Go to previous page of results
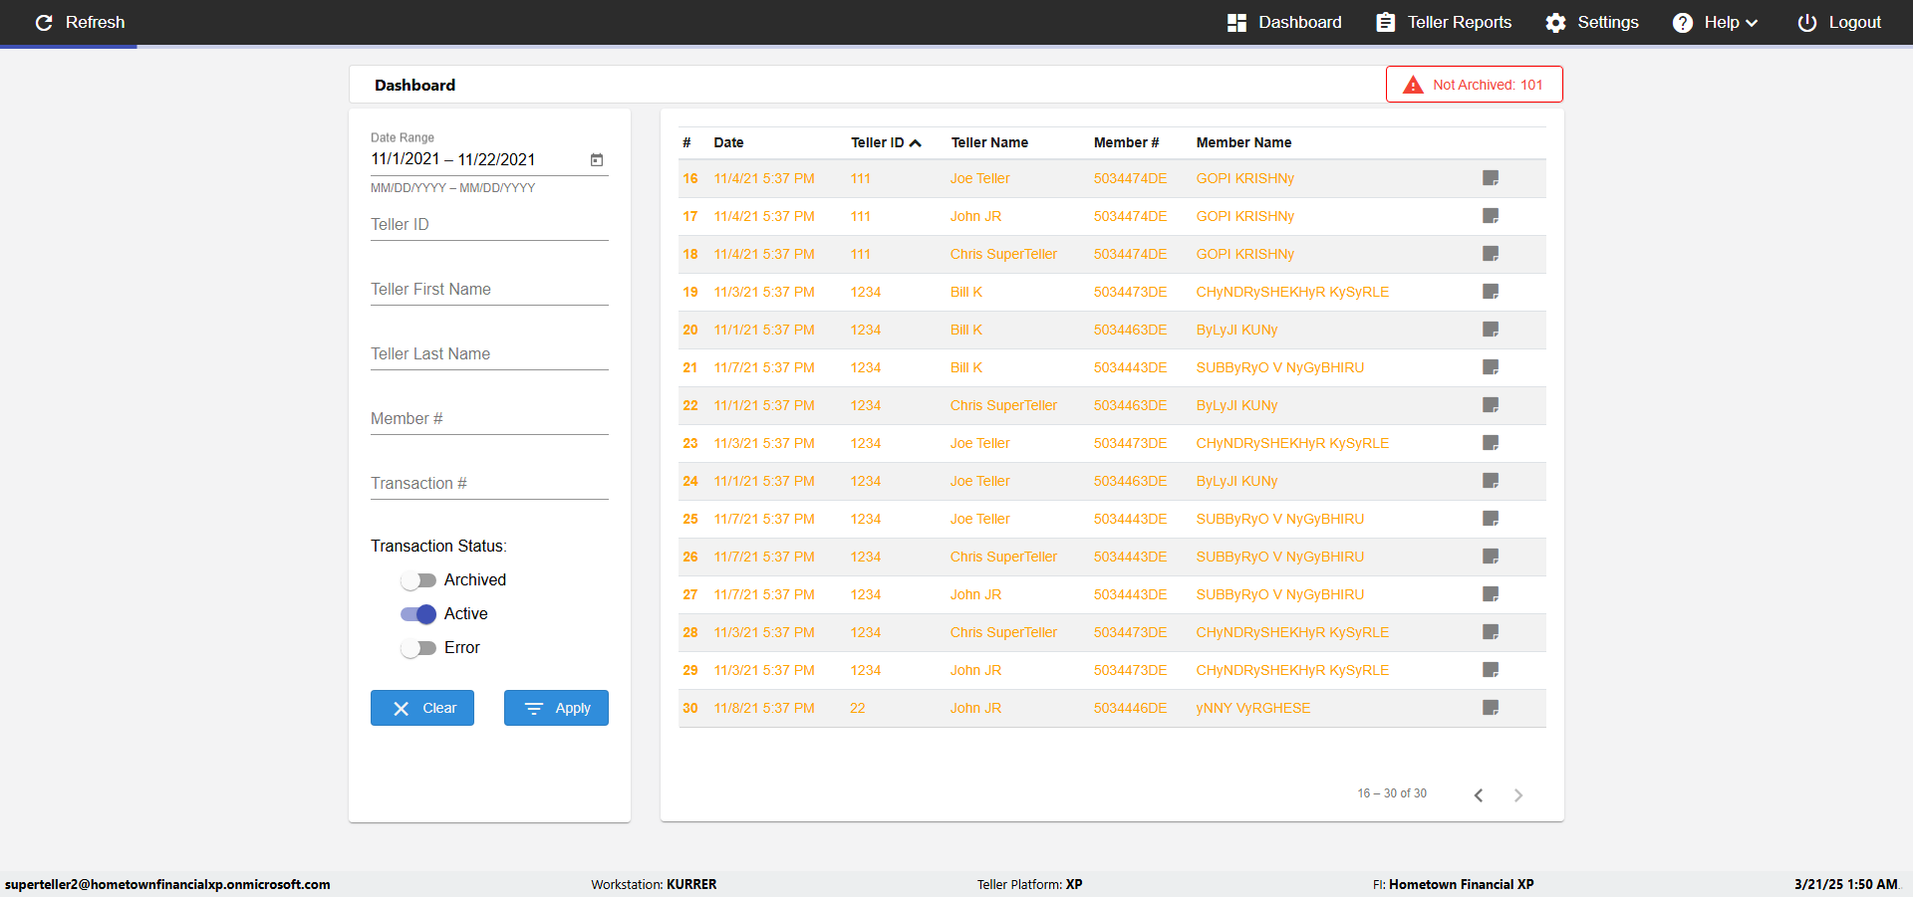The image size is (1913, 897). pos(1479,794)
